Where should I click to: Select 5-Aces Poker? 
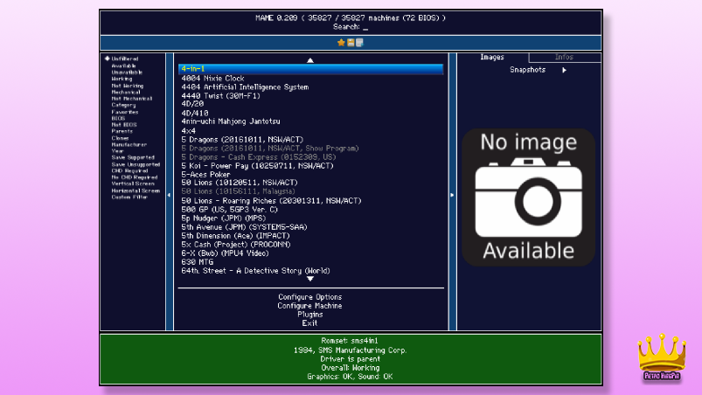[x=205, y=175]
